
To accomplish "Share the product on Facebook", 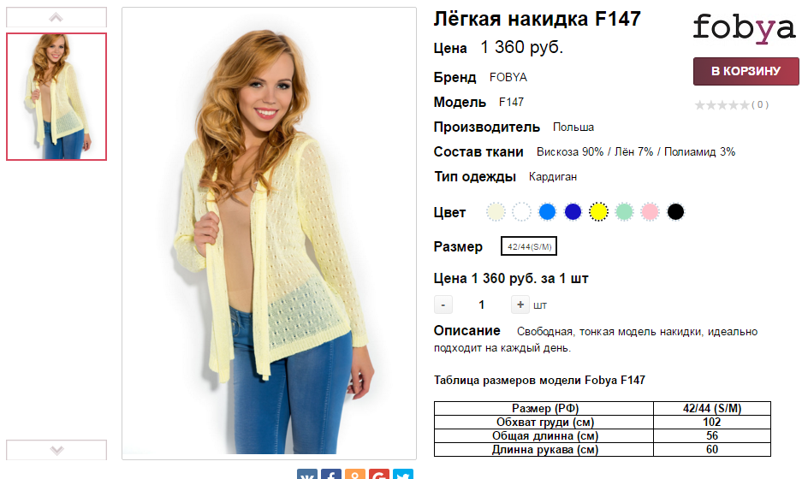I will [x=331, y=474].
